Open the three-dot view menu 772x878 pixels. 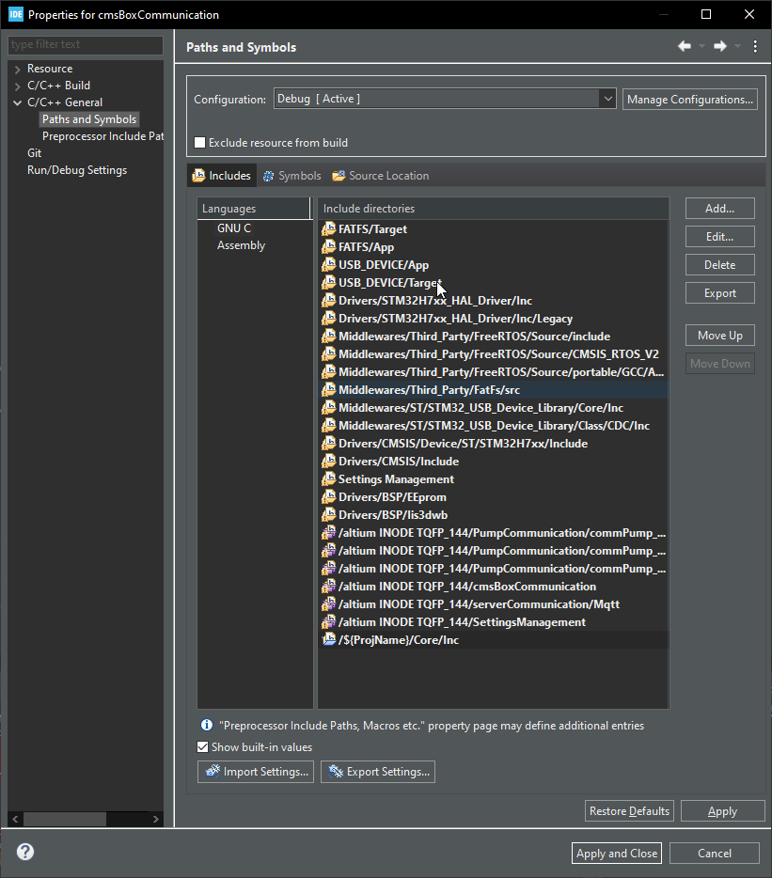click(x=755, y=46)
